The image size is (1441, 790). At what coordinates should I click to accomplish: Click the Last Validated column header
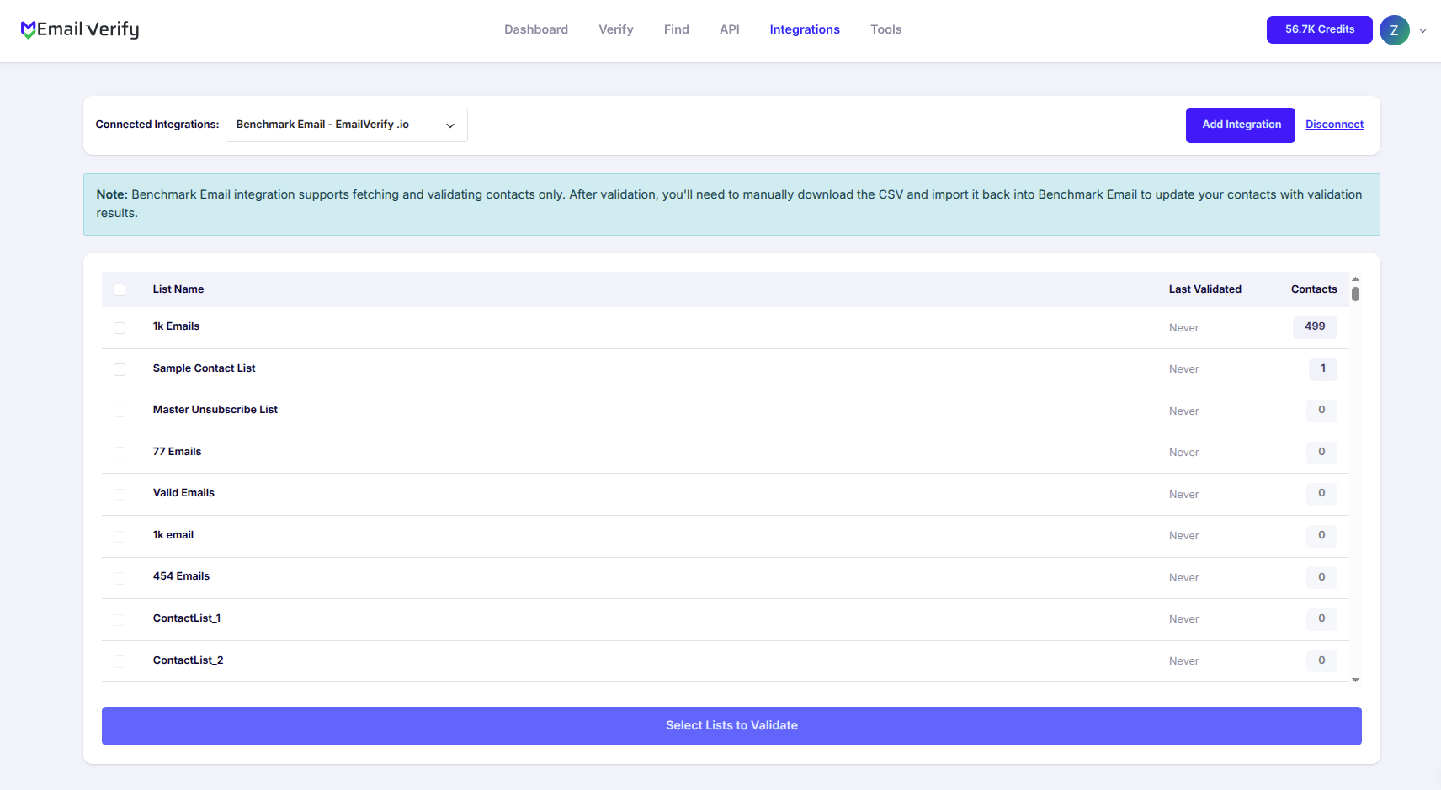coord(1204,289)
